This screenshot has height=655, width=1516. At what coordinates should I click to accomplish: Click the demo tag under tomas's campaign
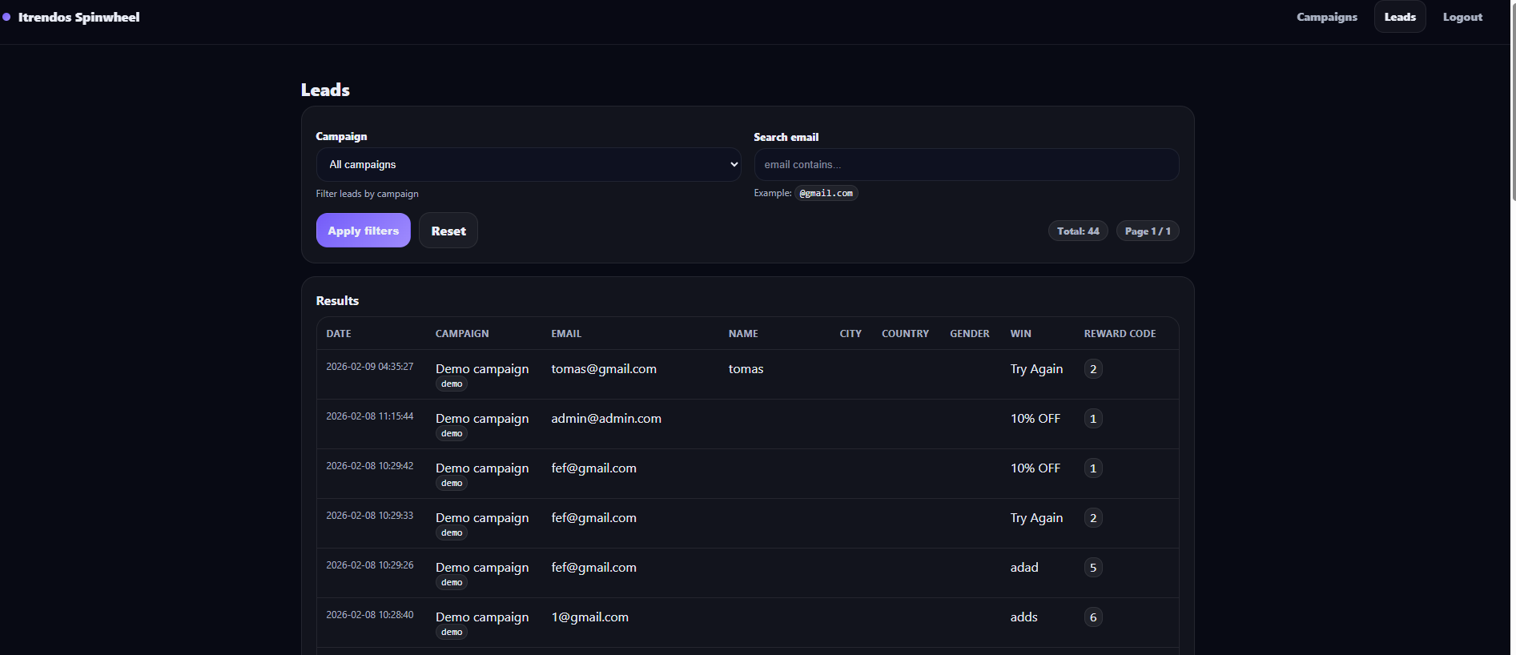pyautogui.click(x=452, y=384)
